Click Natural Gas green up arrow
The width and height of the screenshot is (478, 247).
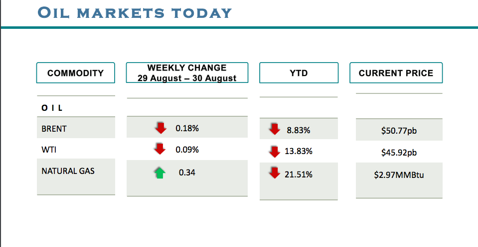click(x=159, y=172)
